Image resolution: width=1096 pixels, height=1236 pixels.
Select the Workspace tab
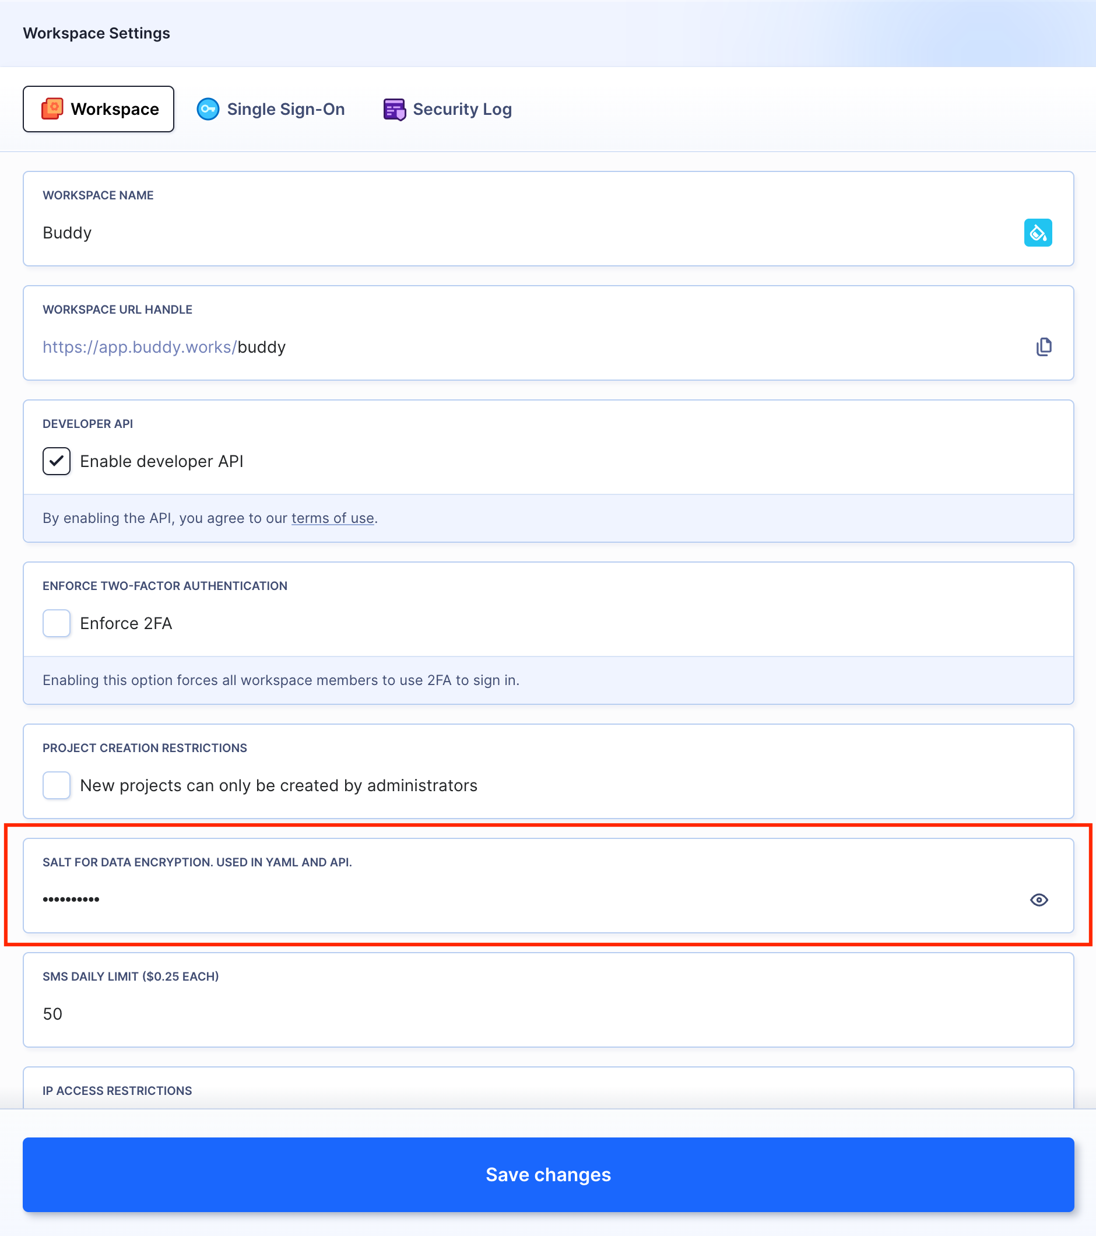pyautogui.click(x=99, y=109)
